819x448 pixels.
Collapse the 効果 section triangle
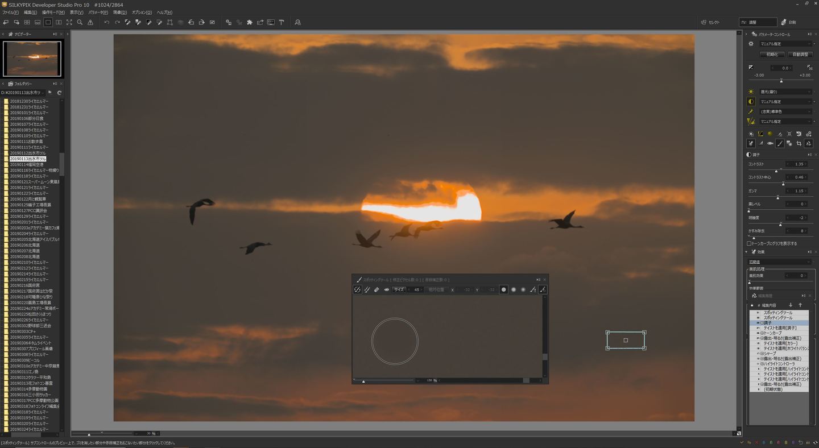[746, 252]
